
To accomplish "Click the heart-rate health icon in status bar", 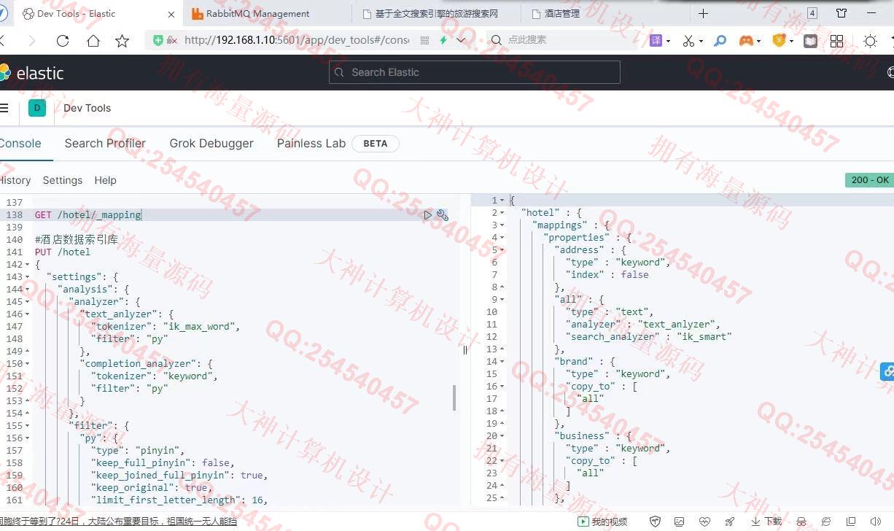I will click(x=704, y=522).
